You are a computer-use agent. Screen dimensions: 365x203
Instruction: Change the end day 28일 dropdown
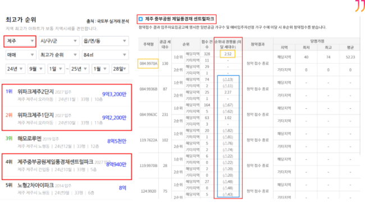click(x=120, y=69)
